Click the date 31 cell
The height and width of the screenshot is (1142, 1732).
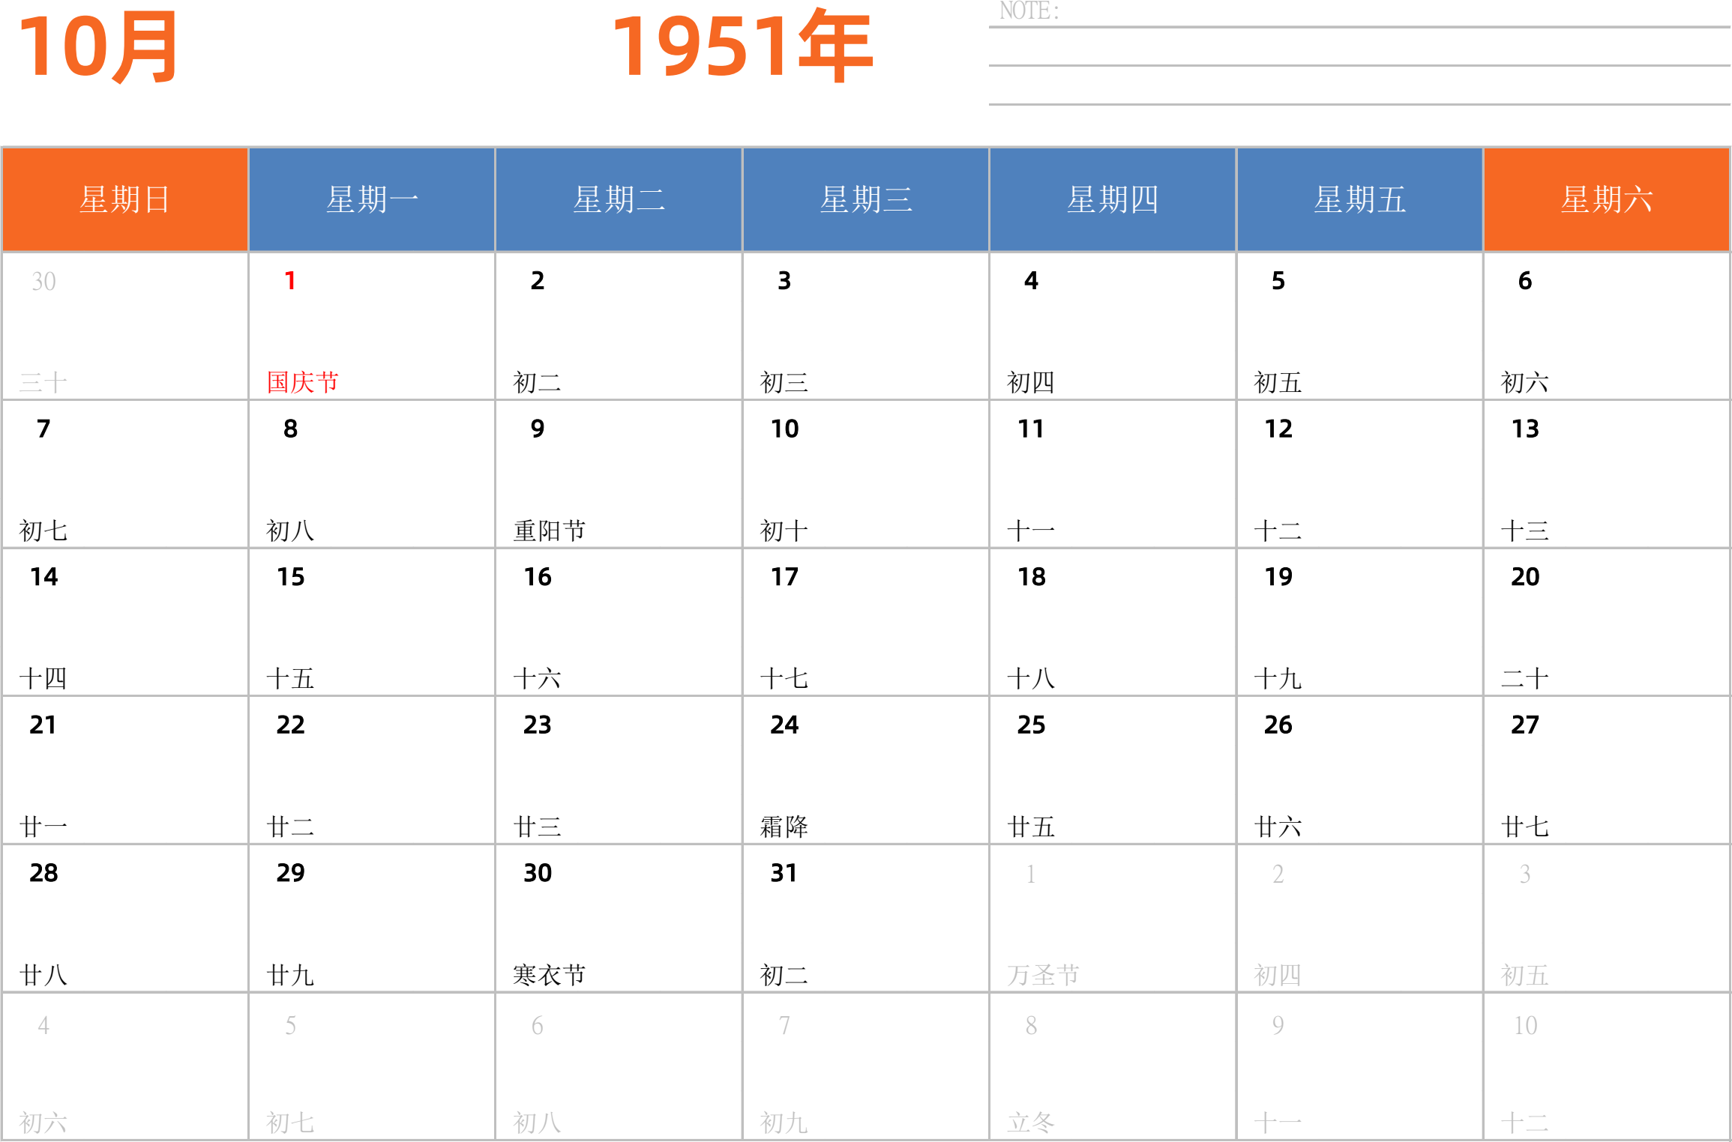865,919
